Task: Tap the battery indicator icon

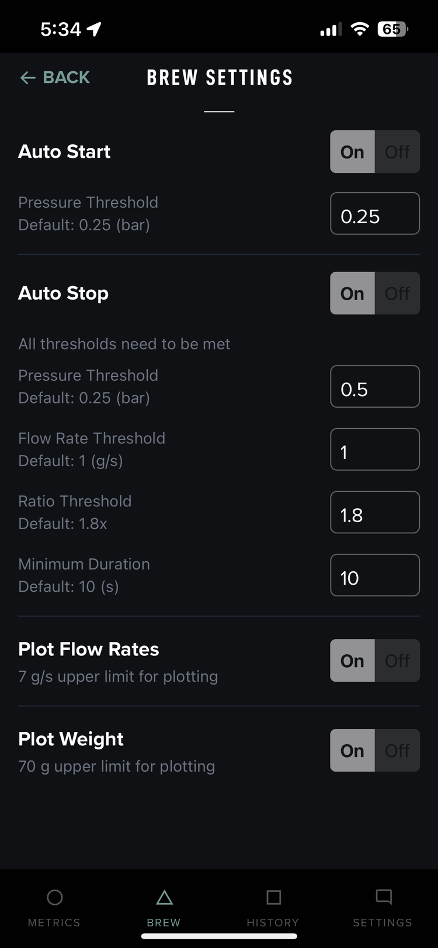Action: [x=393, y=29]
